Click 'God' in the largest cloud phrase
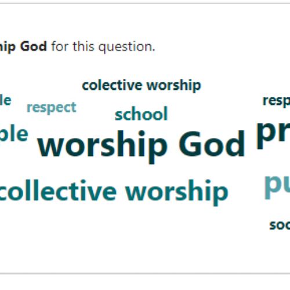290x290 pixels. tap(212, 143)
